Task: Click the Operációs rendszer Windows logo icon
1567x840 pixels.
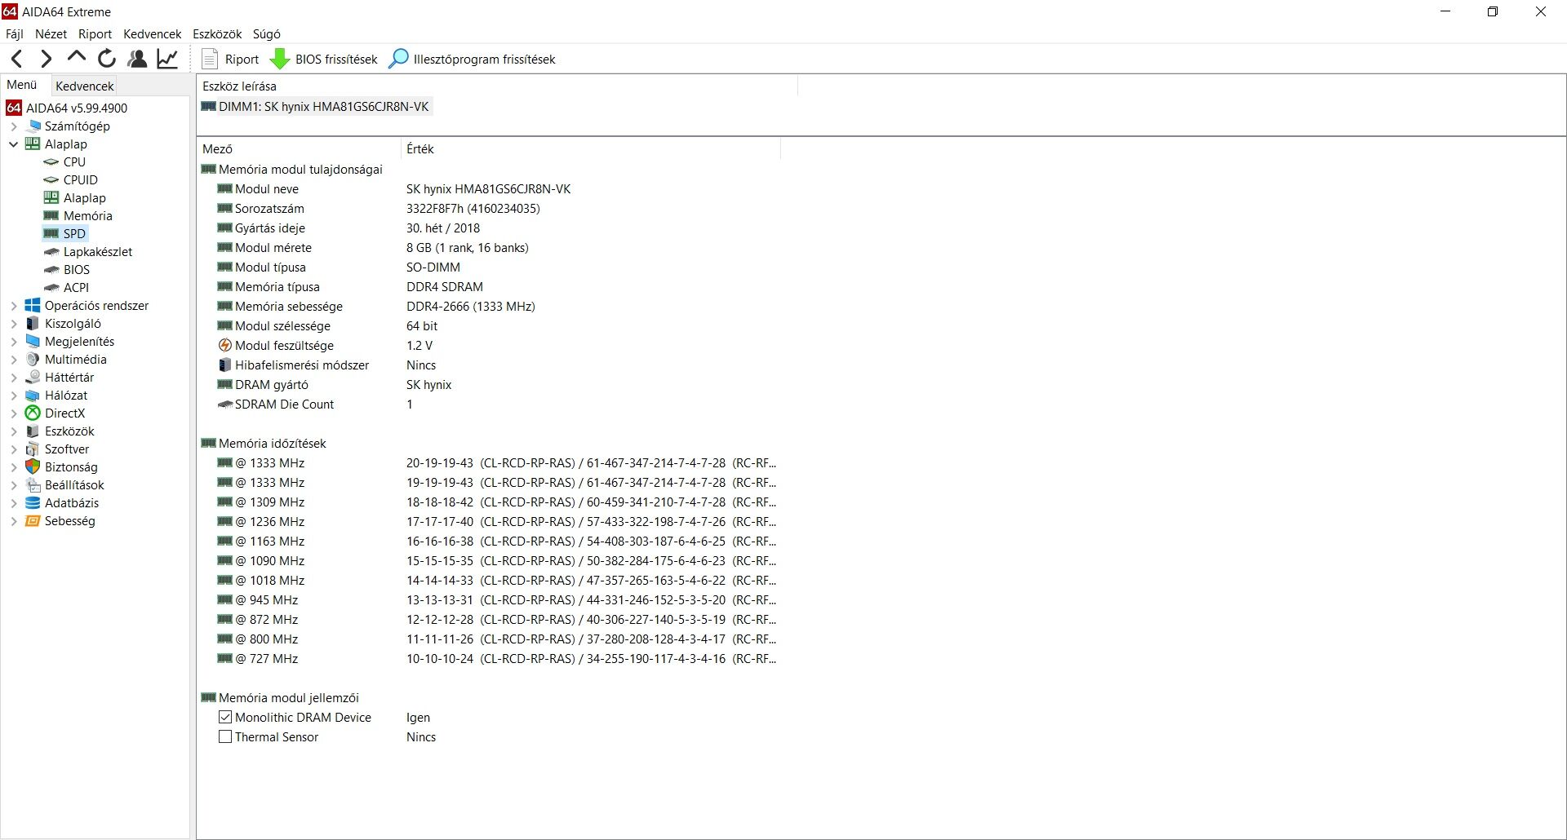Action: point(33,306)
